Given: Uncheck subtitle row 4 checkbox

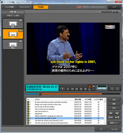Looking at the screenshot, I should point(28,109).
